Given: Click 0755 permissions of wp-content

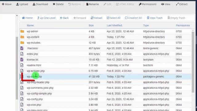Looking at the screenshot, I should (179, 37).
